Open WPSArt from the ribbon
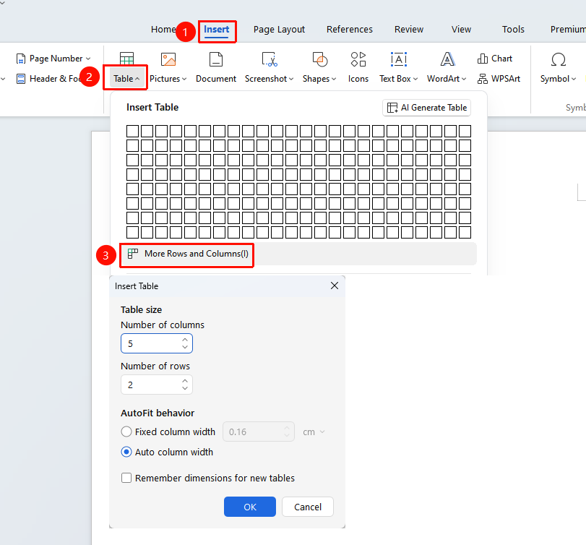The height and width of the screenshot is (545, 586). click(499, 79)
